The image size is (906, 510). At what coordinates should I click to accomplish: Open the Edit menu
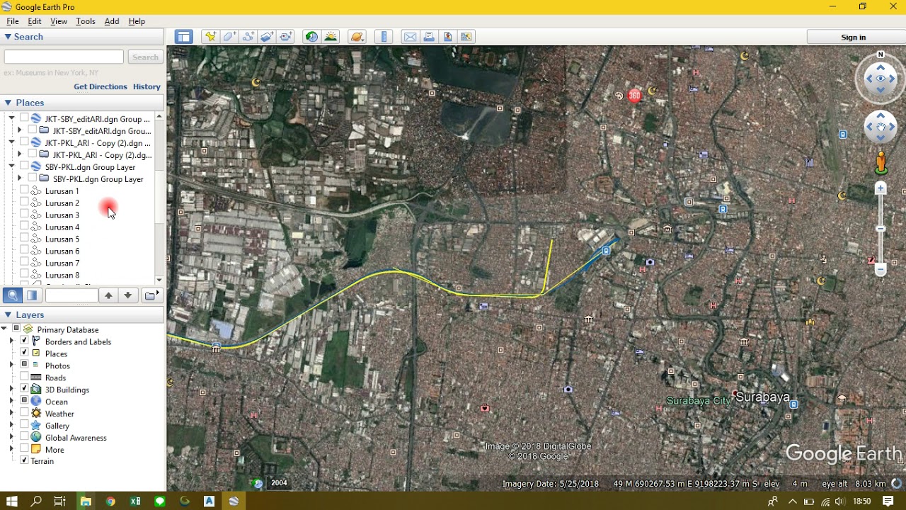coord(34,21)
